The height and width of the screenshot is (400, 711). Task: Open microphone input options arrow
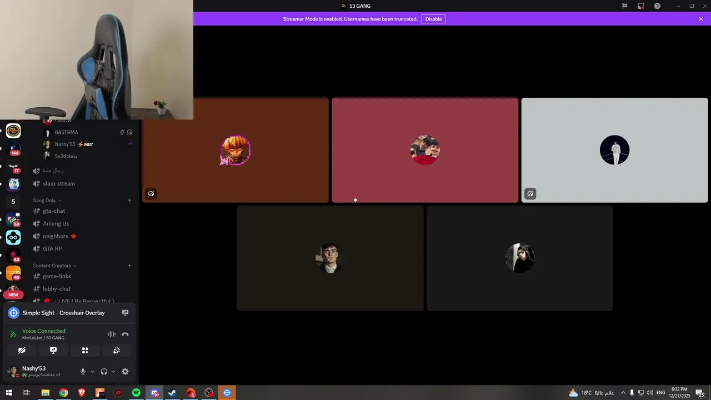click(92, 372)
